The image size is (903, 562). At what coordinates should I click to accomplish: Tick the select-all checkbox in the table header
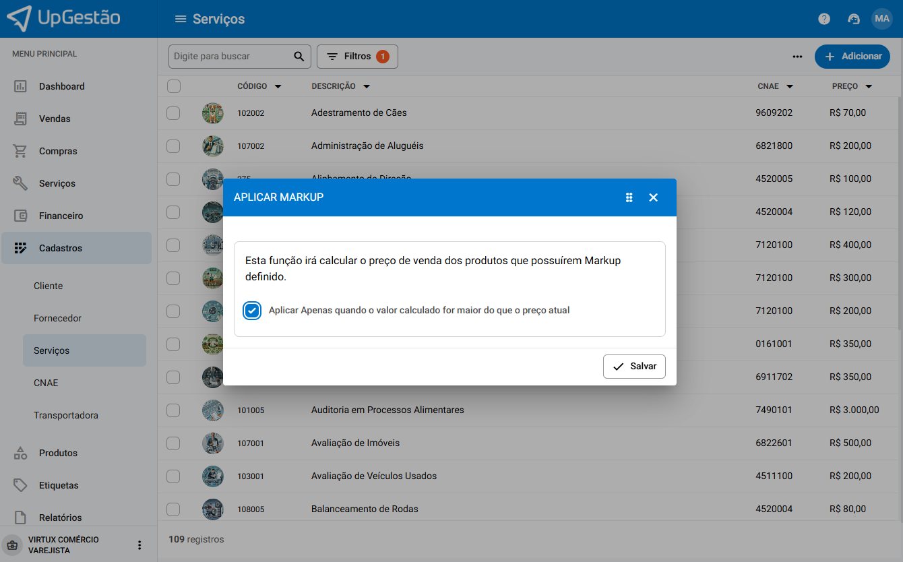174,86
